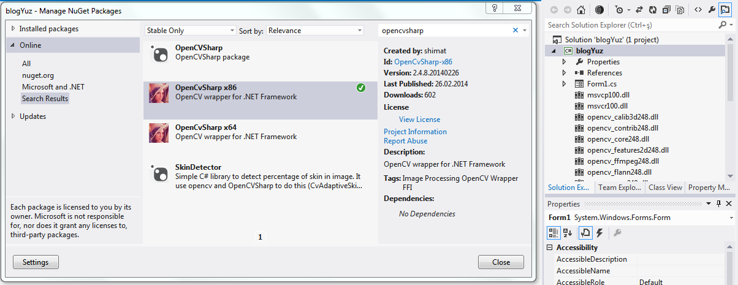Toggle Show All Files icon

pyautogui.click(x=681, y=10)
